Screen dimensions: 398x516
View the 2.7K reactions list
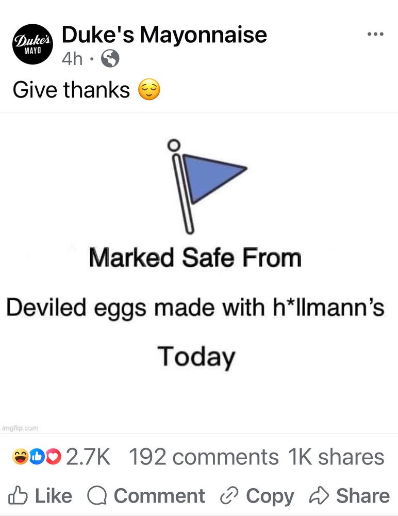point(88,457)
